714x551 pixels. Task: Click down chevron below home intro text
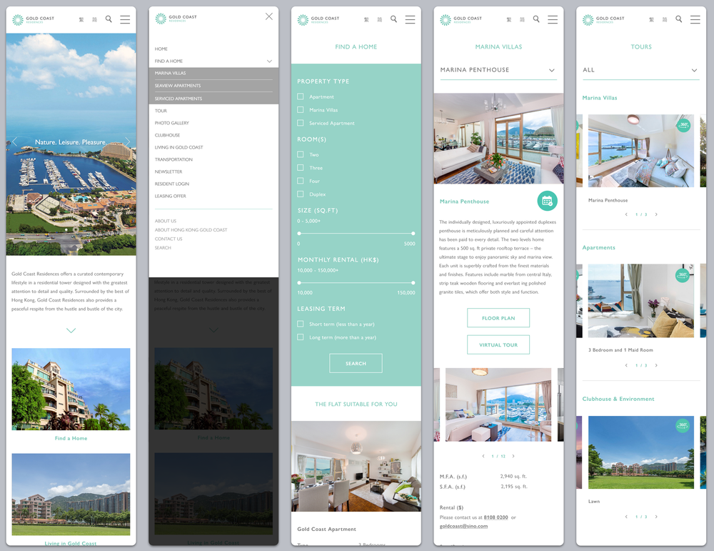pyautogui.click(x=71, y=330)
